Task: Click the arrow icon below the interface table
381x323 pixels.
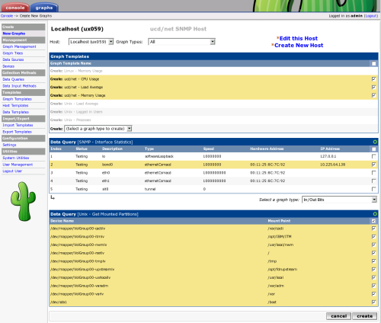Action: [53, 197]
